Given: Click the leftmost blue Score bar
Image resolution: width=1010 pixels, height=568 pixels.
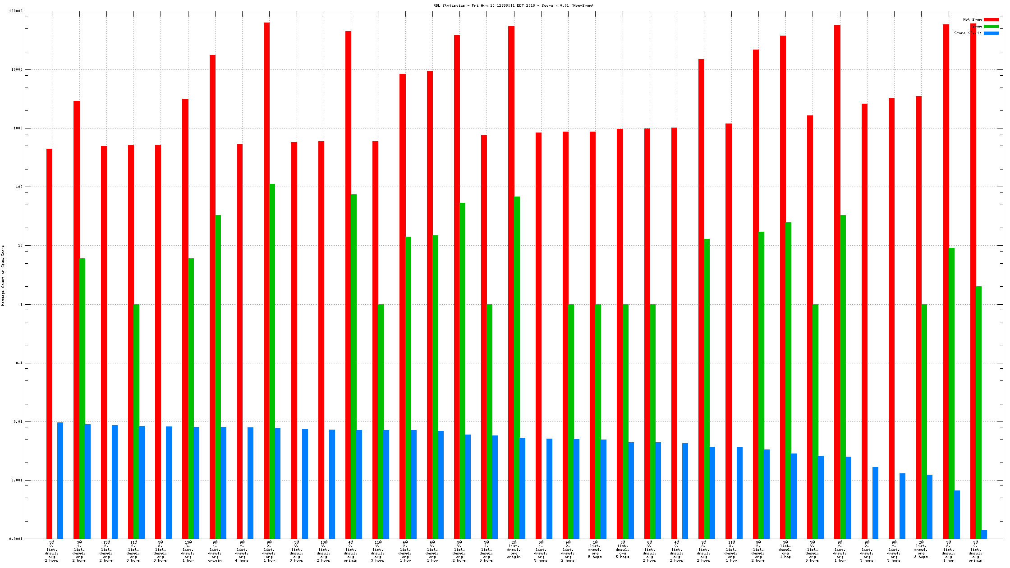Looking at the screenshot, I should (x=60, y=480).
